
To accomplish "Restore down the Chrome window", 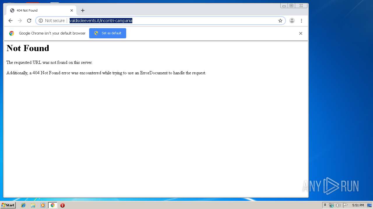I will pyautogui.click(x=291, y=6).
